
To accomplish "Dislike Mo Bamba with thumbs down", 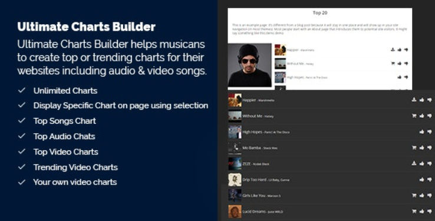I will click(430, 148).
